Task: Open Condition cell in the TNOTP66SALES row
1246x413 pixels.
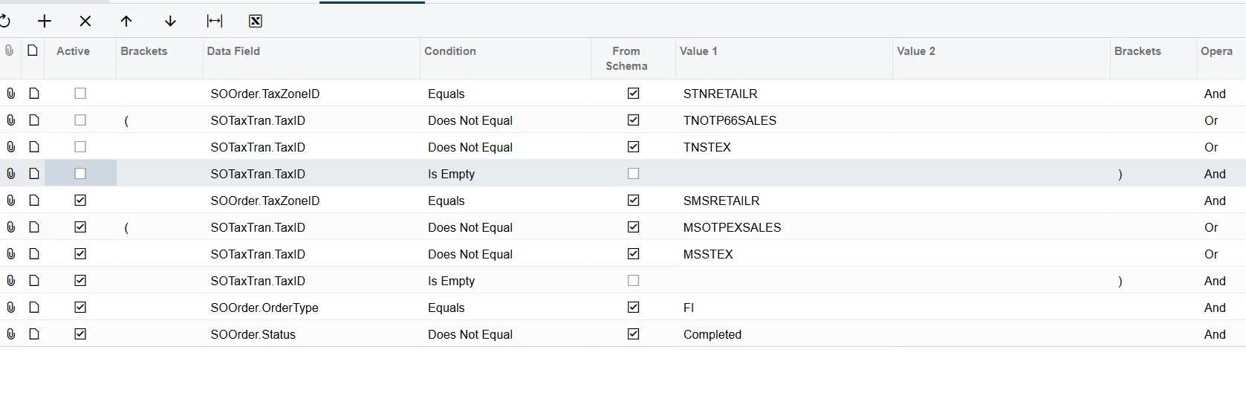Action: (x=505, y=120)
